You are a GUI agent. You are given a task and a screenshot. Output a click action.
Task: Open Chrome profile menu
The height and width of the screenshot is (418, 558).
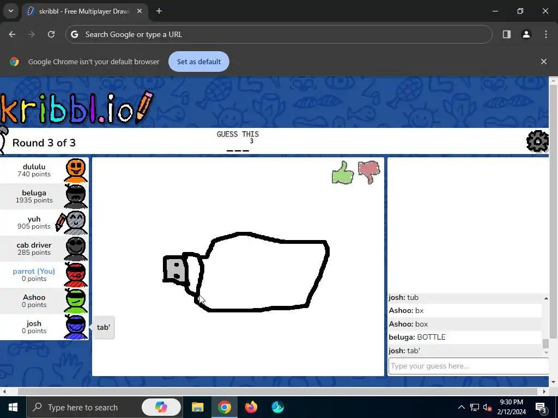click(526, 34)
